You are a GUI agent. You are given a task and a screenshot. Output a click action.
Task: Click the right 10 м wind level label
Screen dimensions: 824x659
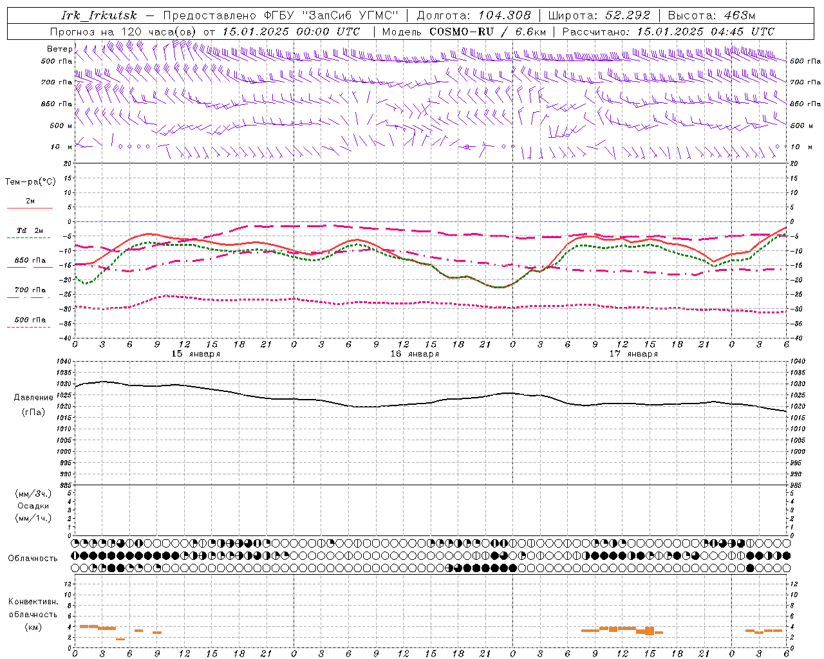[801, 147]
